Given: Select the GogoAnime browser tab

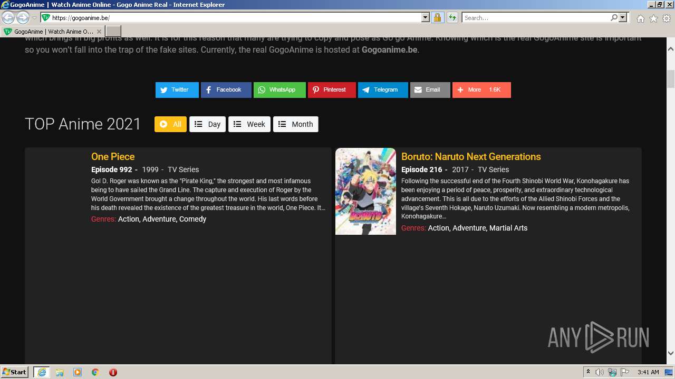Looking at the screenshot, I should [53, 32].
